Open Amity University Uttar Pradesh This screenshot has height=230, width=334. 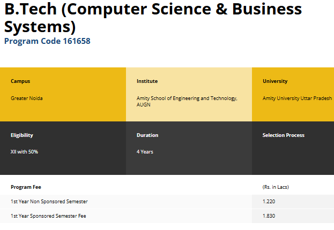click(297, 98)
